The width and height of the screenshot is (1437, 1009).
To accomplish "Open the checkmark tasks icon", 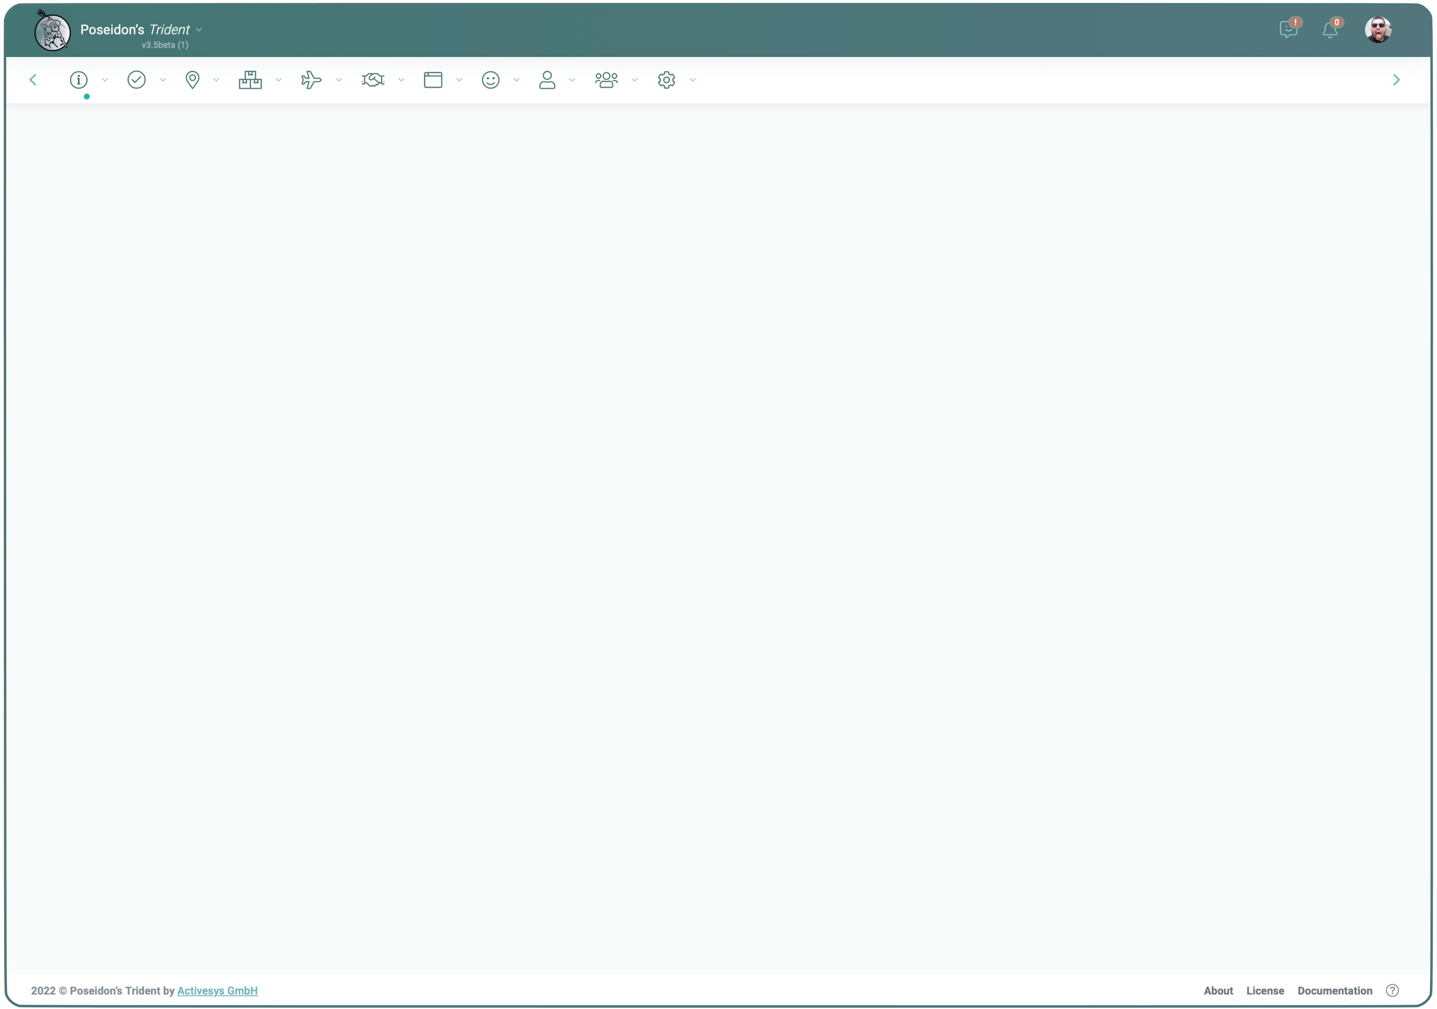I will (136, 80).
